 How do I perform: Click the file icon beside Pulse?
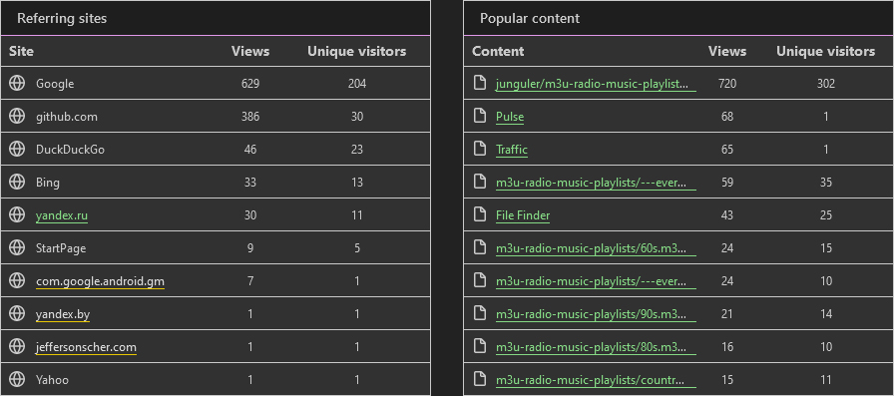pos(481,117)
